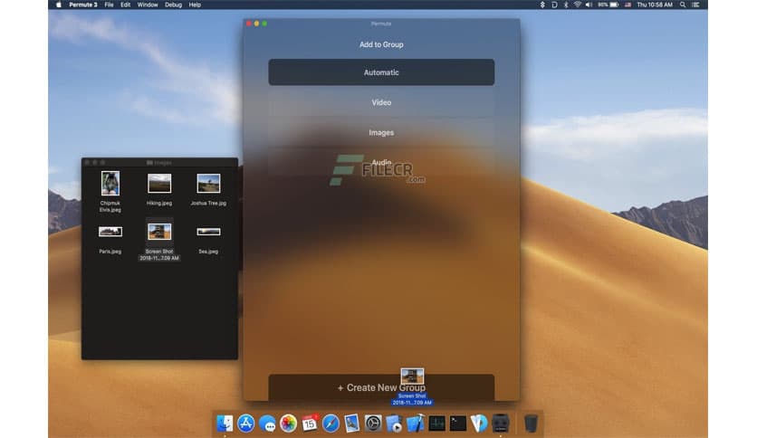757x438 pixels.
Task: Open QuickTime-style movie folder icon in Dock
Action: point(394,424)
